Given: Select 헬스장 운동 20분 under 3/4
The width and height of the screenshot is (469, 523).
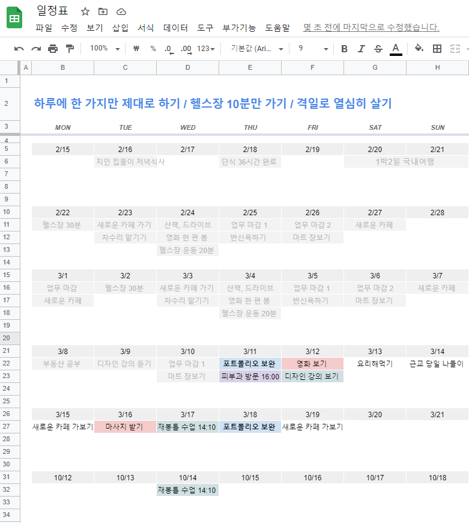Looking at the screenshot, I should 250,314.
